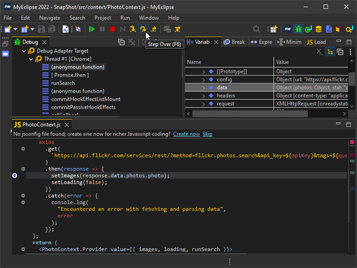Click Collapse All in Variables view
Screen dimensions: 357x268
coord(340,52)
